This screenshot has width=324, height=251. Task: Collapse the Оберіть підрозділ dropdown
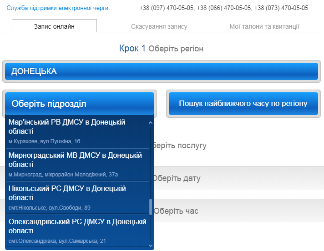[80, 104]
